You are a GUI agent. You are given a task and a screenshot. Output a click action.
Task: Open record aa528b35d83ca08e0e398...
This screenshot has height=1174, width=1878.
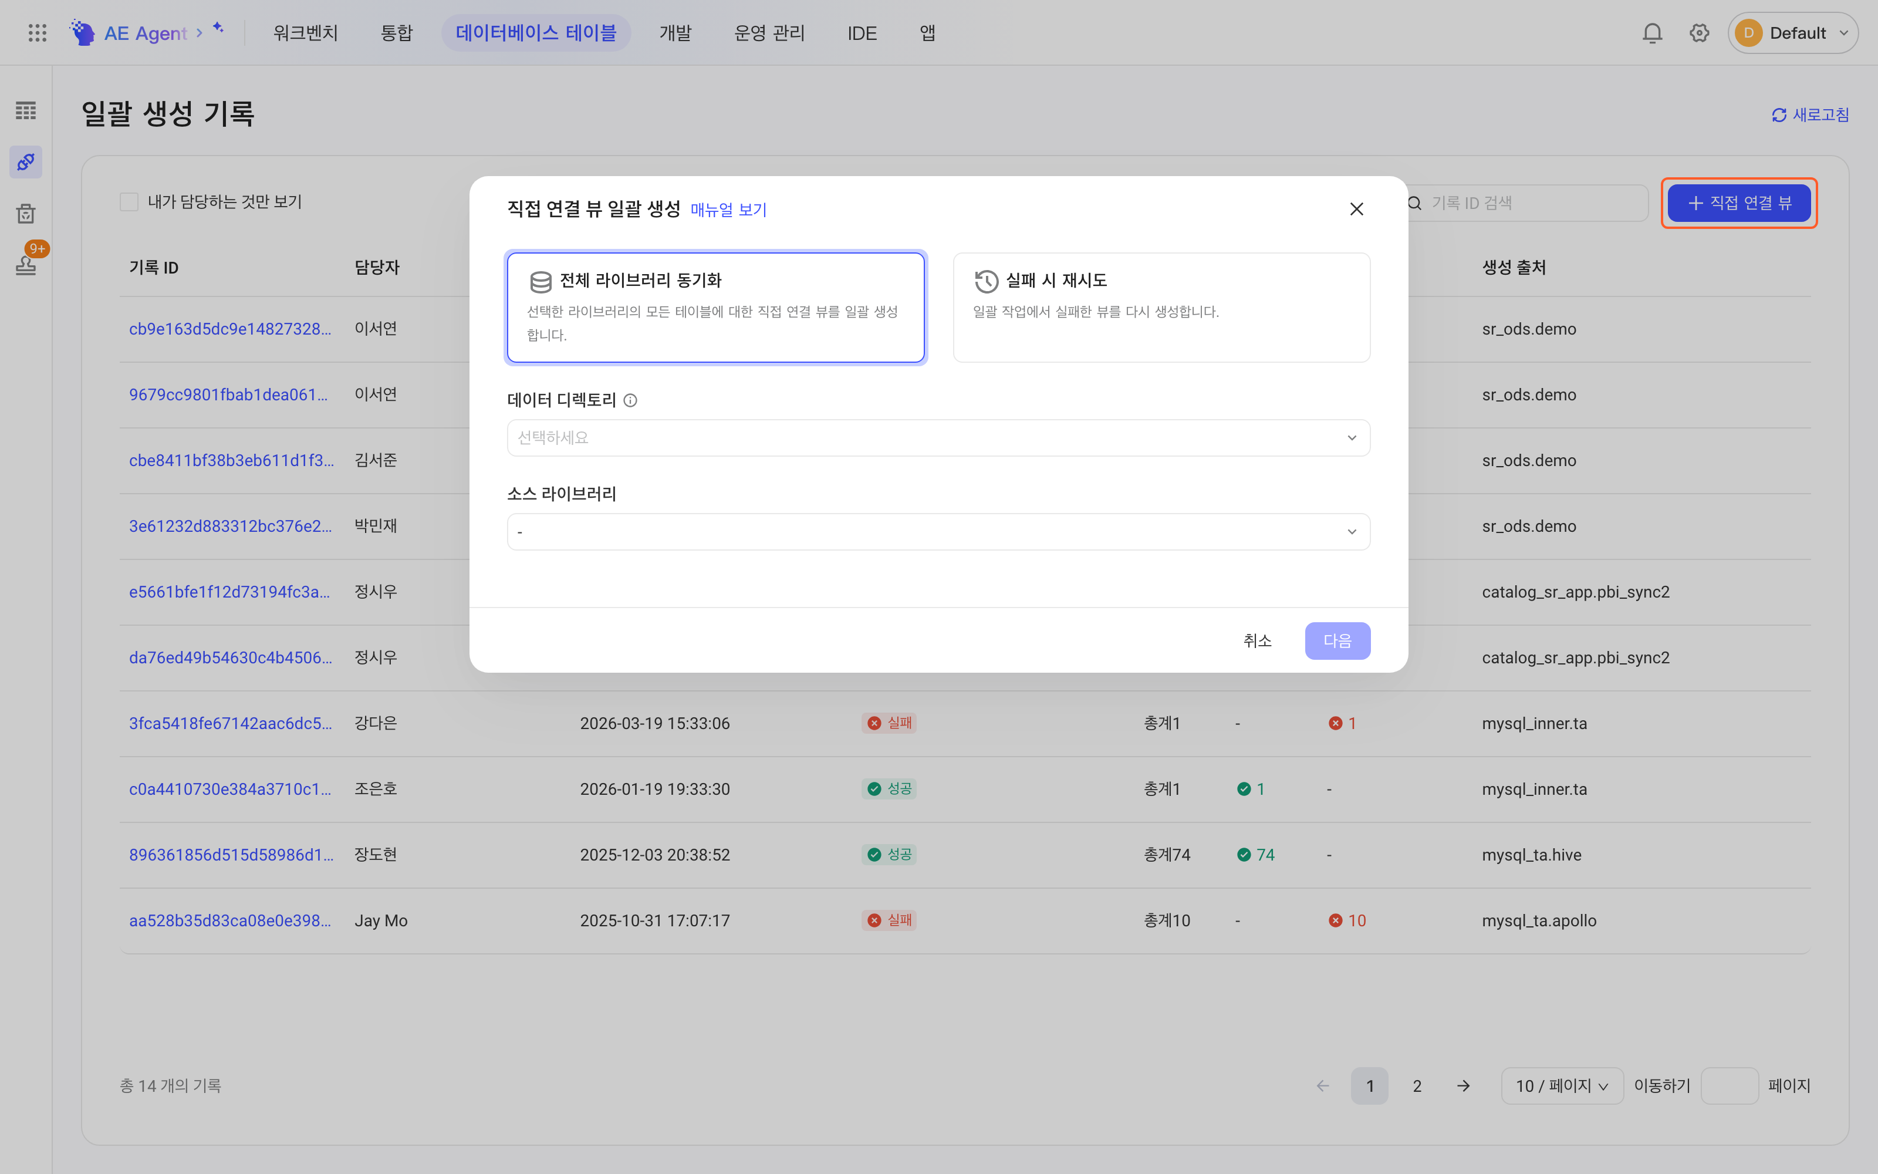[231, 920]
